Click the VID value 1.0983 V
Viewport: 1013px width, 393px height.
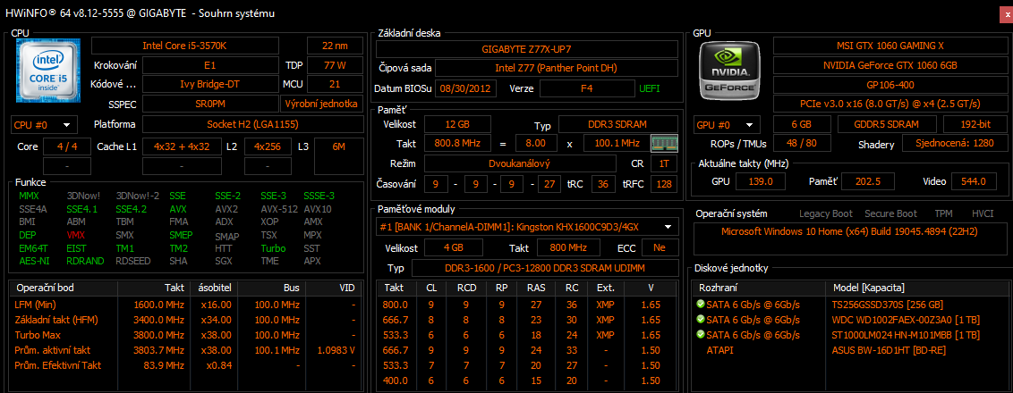pyautogui.click(x=335, y=350)
